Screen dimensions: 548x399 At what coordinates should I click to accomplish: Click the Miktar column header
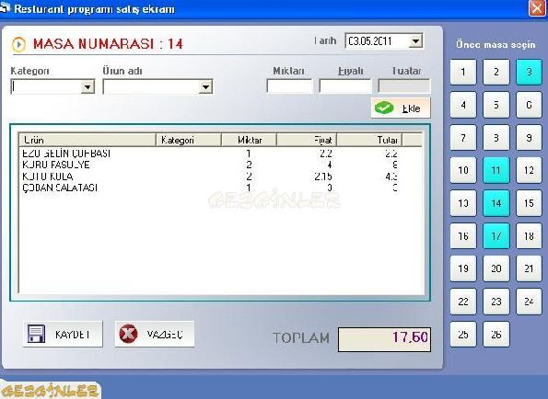pos(250,140)
